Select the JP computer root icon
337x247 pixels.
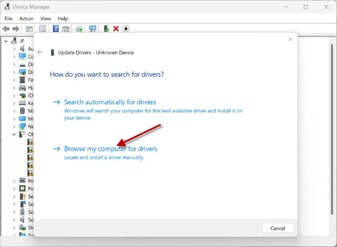point(14,40)
